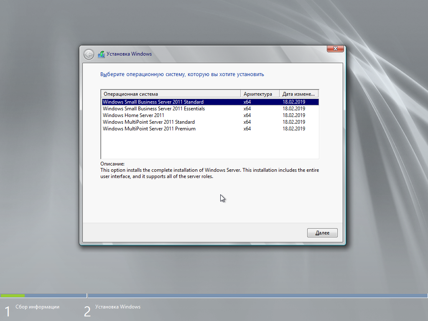Click the green installation progress bar segment
The height and width of the screenshot is (321, 428).
pos(13,296)
